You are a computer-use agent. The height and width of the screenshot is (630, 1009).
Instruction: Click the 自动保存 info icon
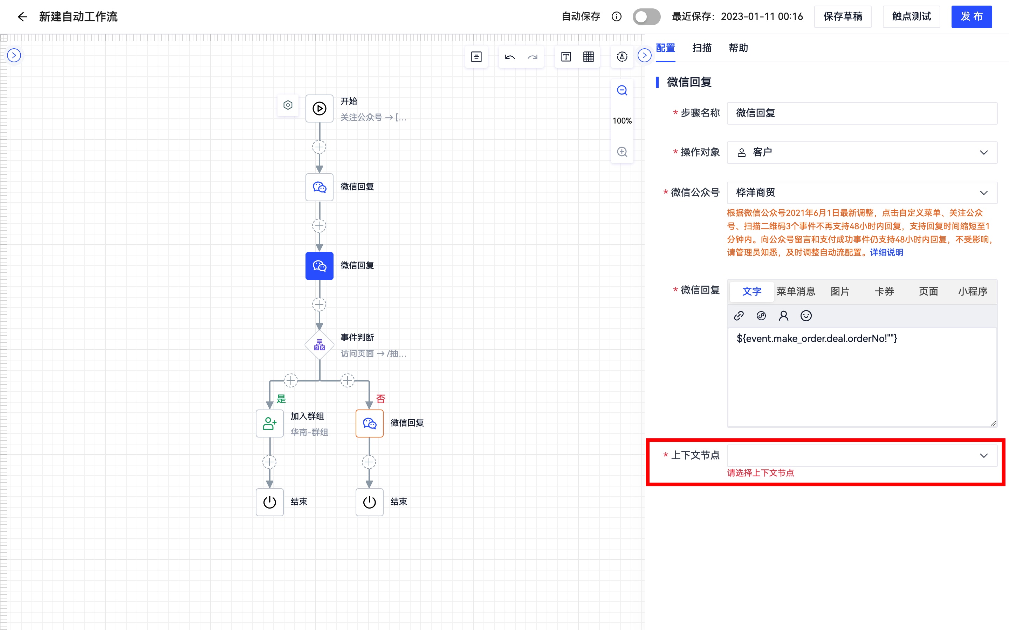point(616,17)
